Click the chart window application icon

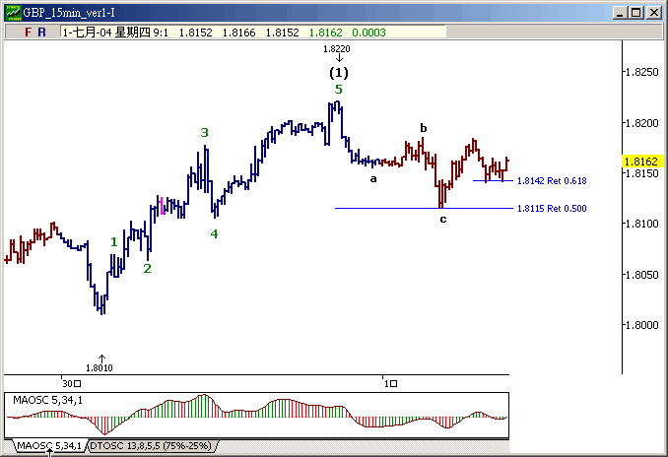pyautogui.click(x=13, y=13)
